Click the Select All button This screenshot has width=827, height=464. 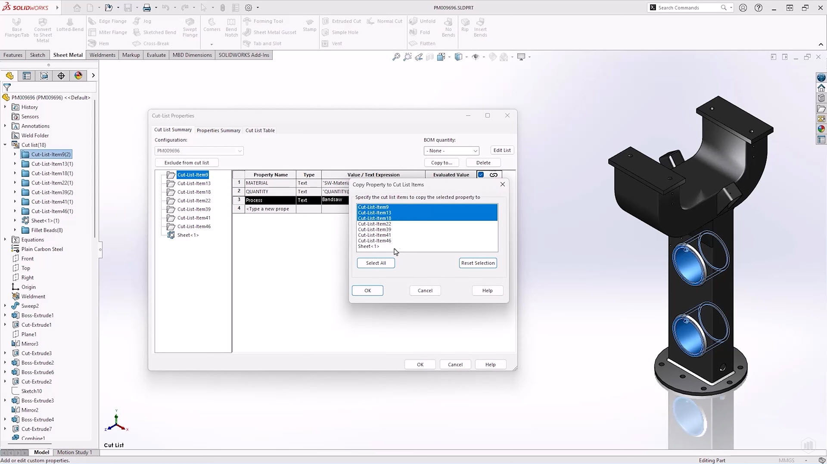[x=376, y=263]
